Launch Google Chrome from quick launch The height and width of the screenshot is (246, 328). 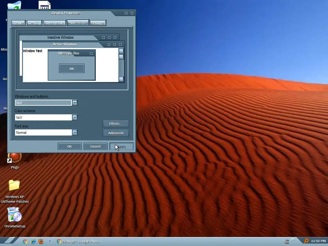coord(25,242)
